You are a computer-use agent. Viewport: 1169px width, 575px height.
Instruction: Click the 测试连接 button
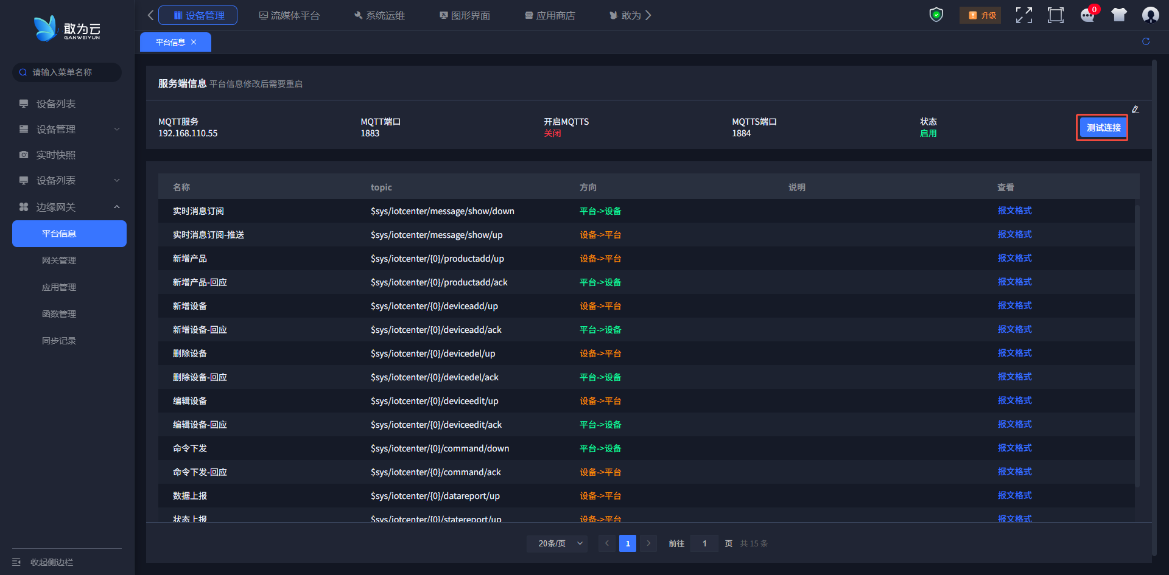[1103, 128]
